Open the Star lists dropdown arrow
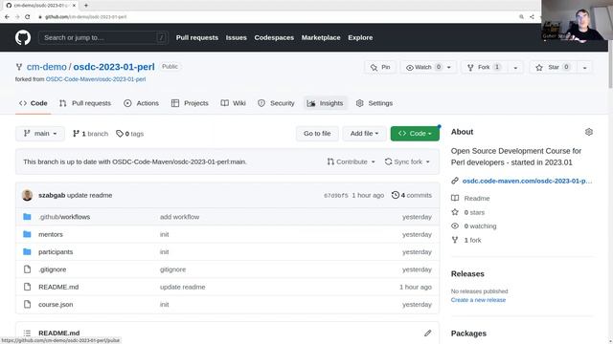 [x=585, y=67]
